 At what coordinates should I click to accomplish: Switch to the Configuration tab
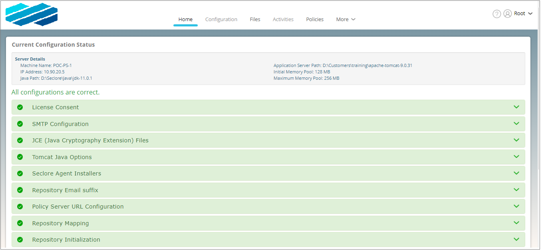221,19
